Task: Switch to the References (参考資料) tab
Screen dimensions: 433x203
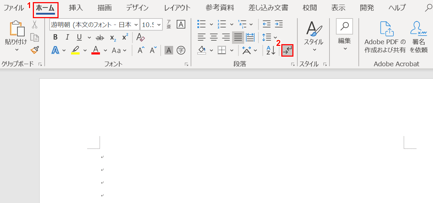Action: [220, 7]
